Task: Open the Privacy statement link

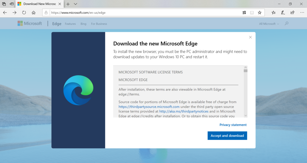Action: [x=233, y=125]
